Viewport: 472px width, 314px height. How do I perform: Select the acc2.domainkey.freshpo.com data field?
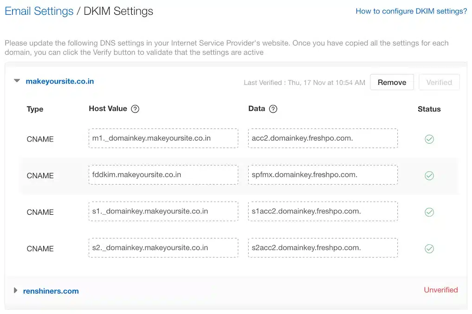pyautogui.click(x=323, y=138)
